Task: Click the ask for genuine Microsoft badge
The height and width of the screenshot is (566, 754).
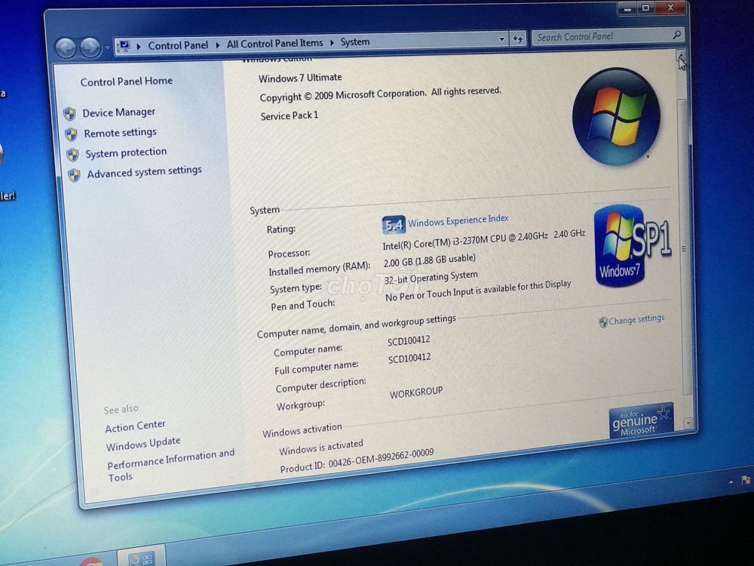Action: 640,420
